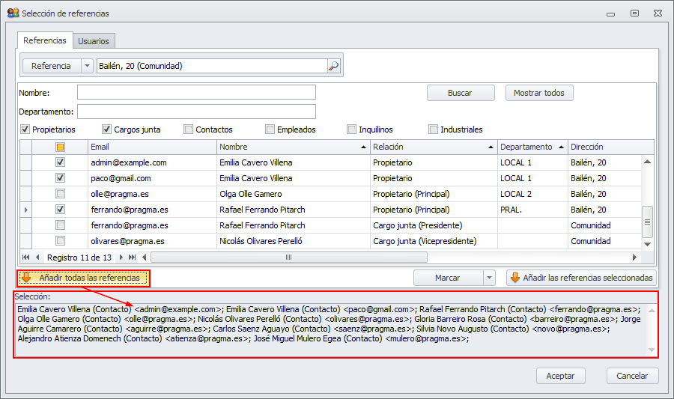Screen dimensions: 674x399
Task: Sort by the Dirección column header
Action: tap(610, 147)
